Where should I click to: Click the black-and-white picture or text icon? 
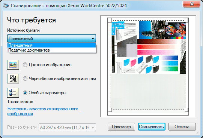(x=13, y=79)
